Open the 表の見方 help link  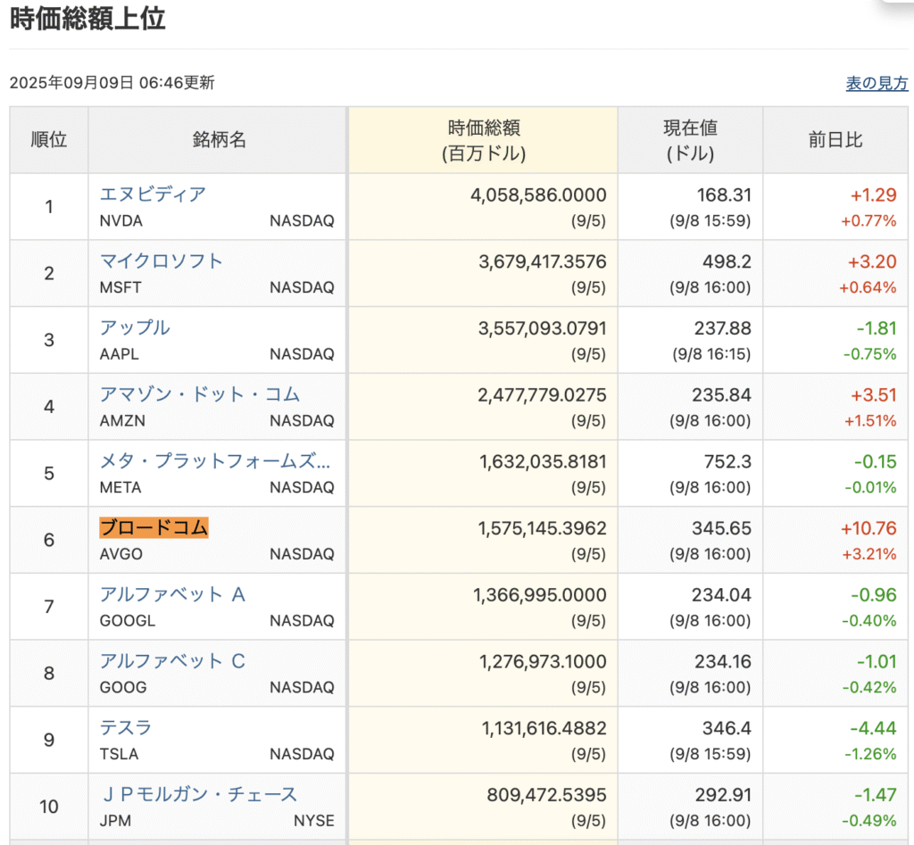tap(877, 83)
